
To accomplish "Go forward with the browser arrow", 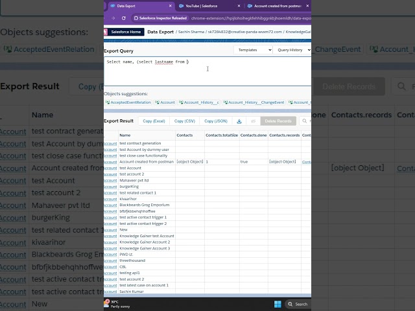I will 113,18.
